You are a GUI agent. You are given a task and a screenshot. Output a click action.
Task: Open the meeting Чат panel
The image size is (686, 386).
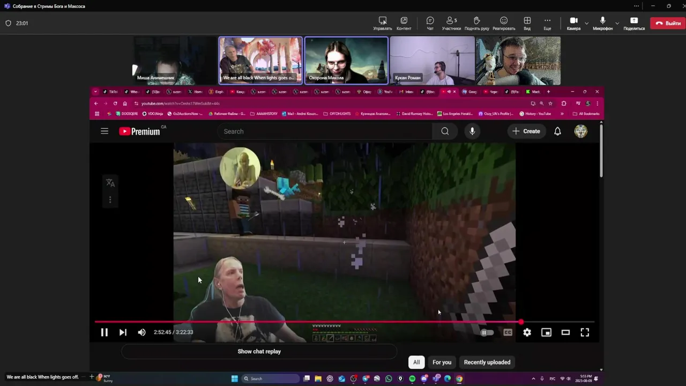pos(430,24)
